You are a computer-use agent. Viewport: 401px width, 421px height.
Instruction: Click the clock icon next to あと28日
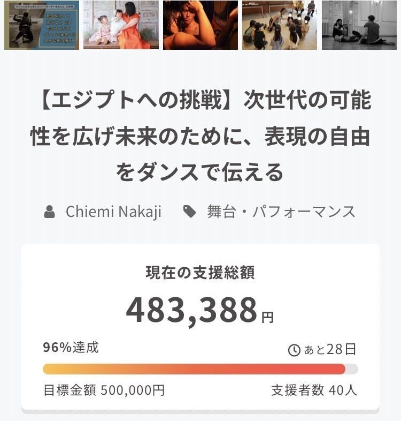(x=294, y=350)
